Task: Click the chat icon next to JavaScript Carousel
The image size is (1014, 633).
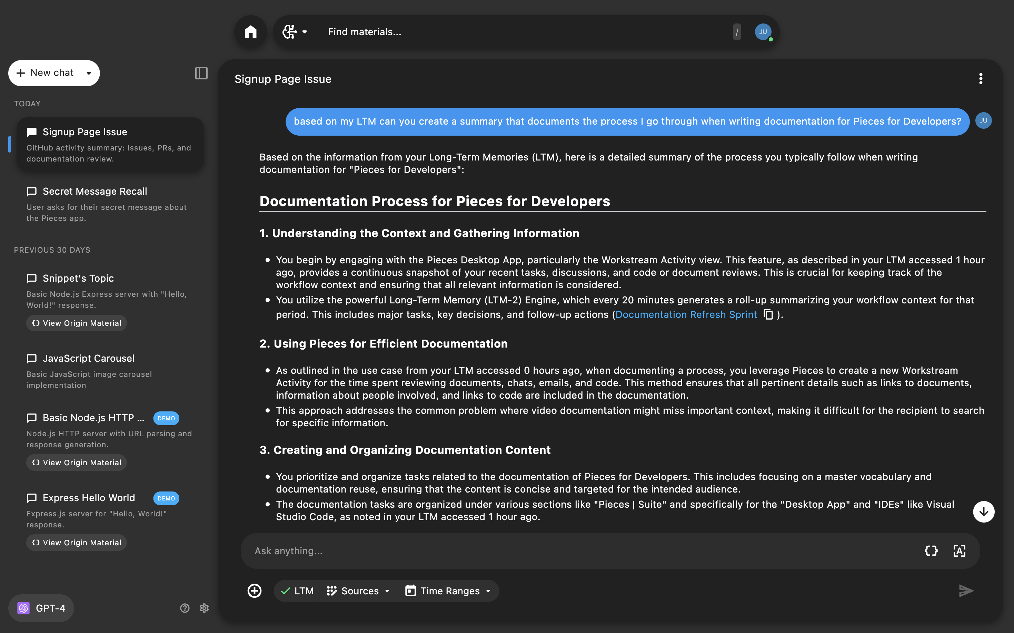Action: [x=32, y=359]
